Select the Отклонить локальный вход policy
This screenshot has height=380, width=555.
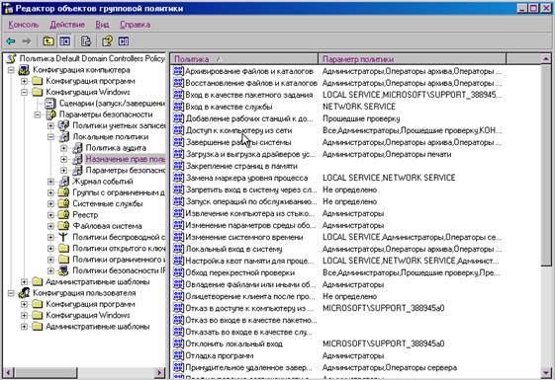(x=233, y=343)
